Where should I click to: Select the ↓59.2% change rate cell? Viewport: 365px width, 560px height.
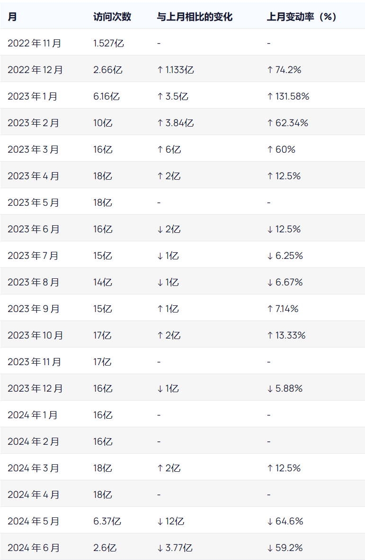coord(285,548)
